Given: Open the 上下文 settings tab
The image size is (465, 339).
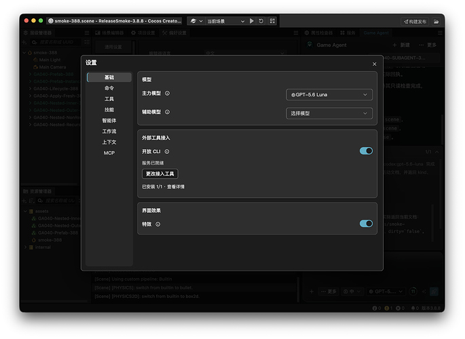Looking at the screenshot, I should 109,142.
